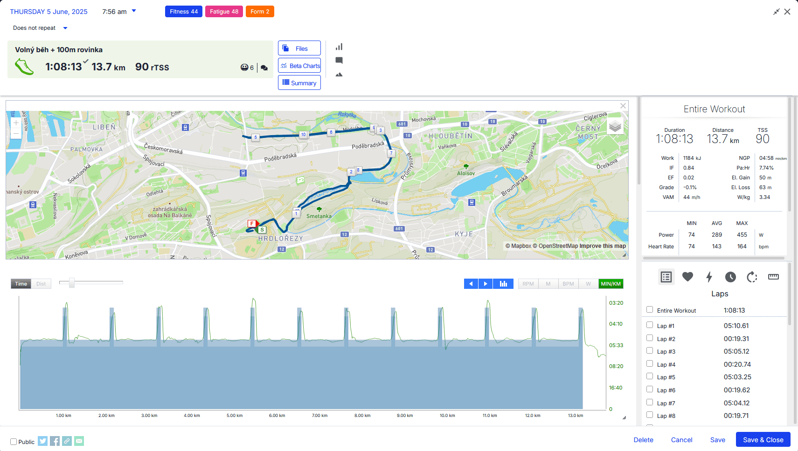Open the ruler distance icon tab
Image resolution: width=798 pixels, height=451 pixels.
point(773,277)
